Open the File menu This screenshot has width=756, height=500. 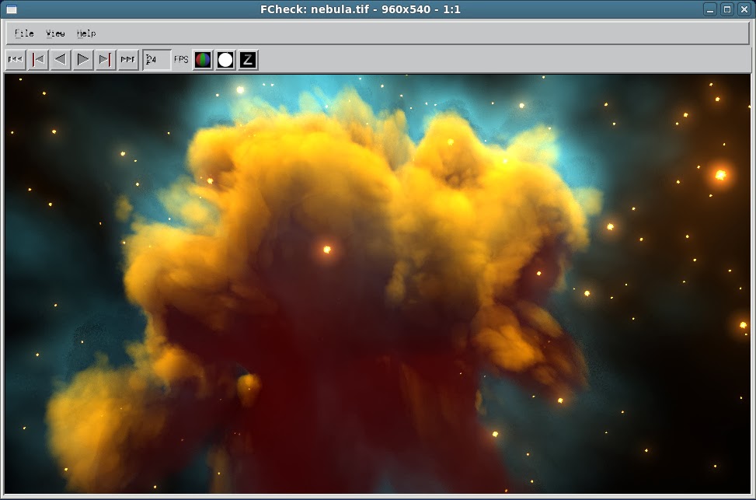(x=24, y=33)
